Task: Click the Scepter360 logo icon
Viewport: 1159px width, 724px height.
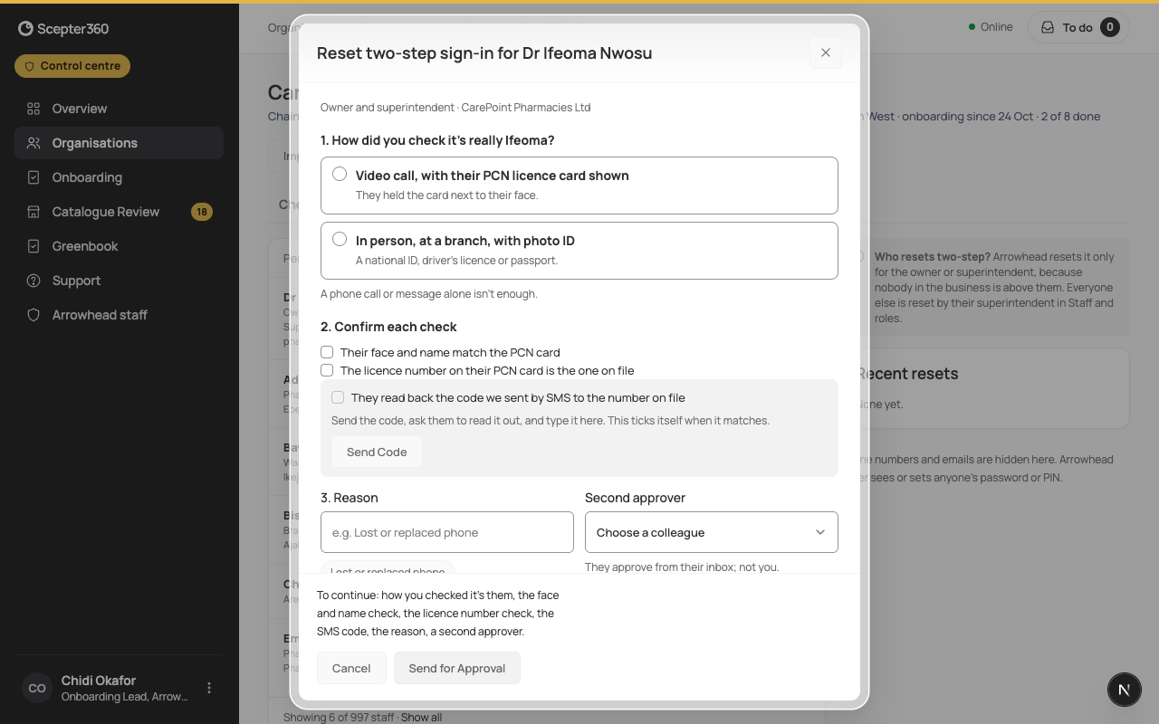Action: pyautogui.click(x=25, y=29)
